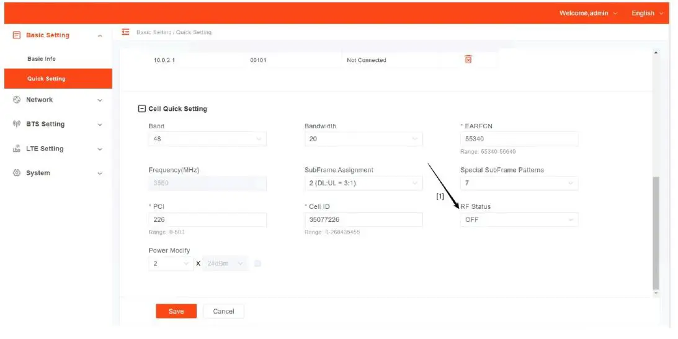The height and width of the screenshot is (339, 678).
Task: Click the scrollbar up arrow
Action: click(x=656, y=53)
